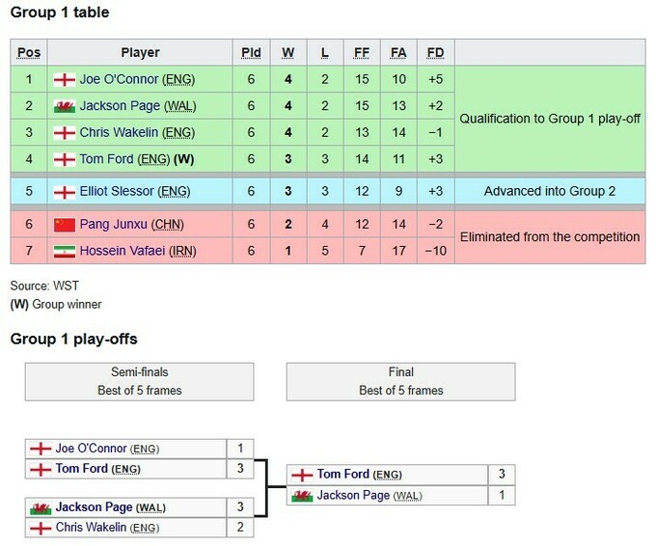Open Joe O'Connor link in group table
The width and height of the screenshot is (656, 546).
tap(120, 79)
